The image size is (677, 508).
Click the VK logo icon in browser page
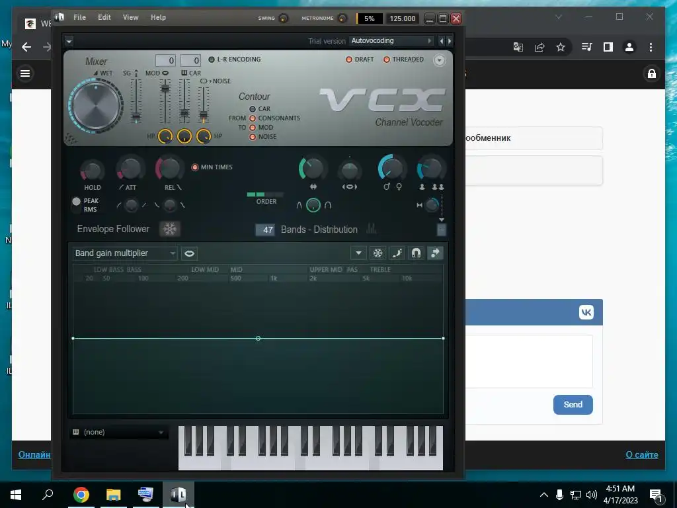(x=586, y=312)
